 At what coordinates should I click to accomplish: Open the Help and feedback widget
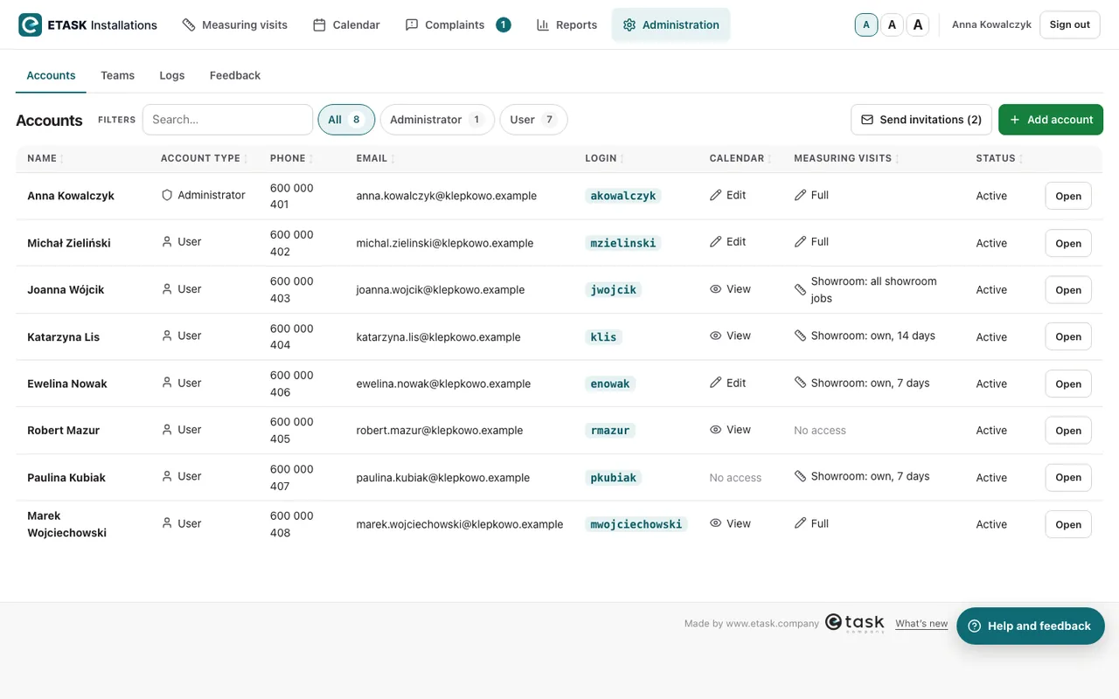tap(1031, 626)
